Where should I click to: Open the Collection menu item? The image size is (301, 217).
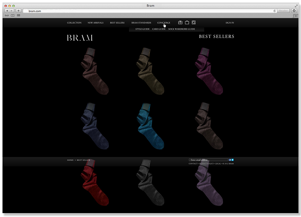tap(74, 23)
